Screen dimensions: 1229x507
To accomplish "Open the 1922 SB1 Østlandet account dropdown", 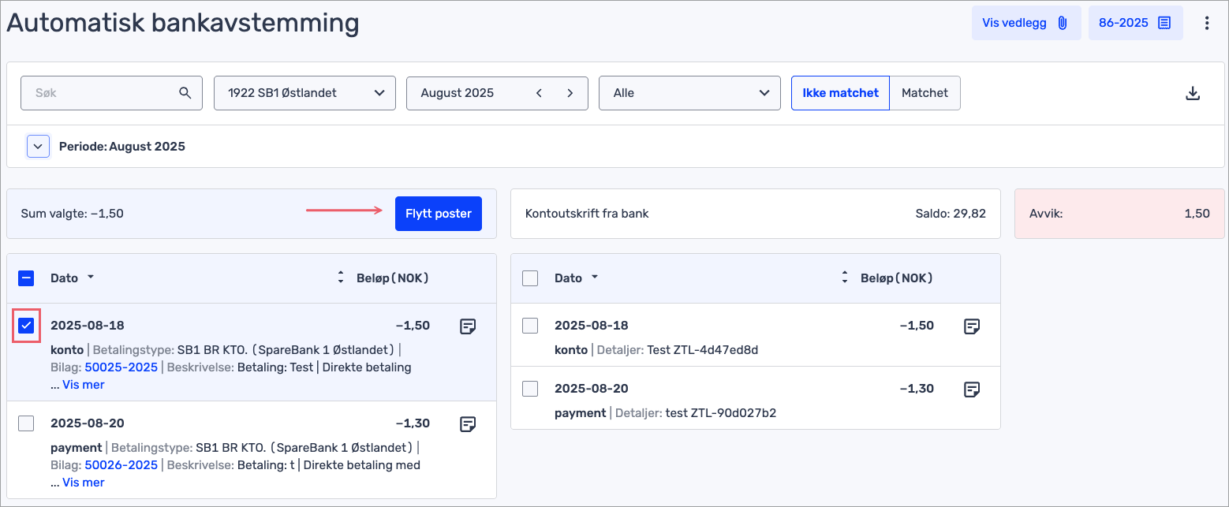I will coord(304,93).
